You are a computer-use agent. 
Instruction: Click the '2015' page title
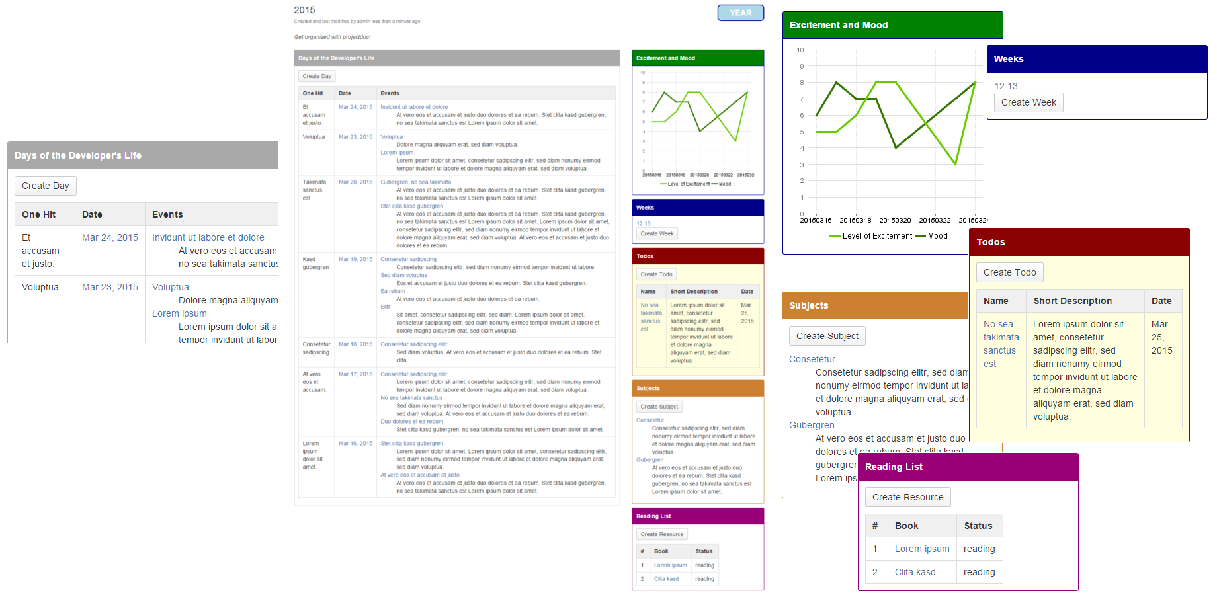(305, 10)
